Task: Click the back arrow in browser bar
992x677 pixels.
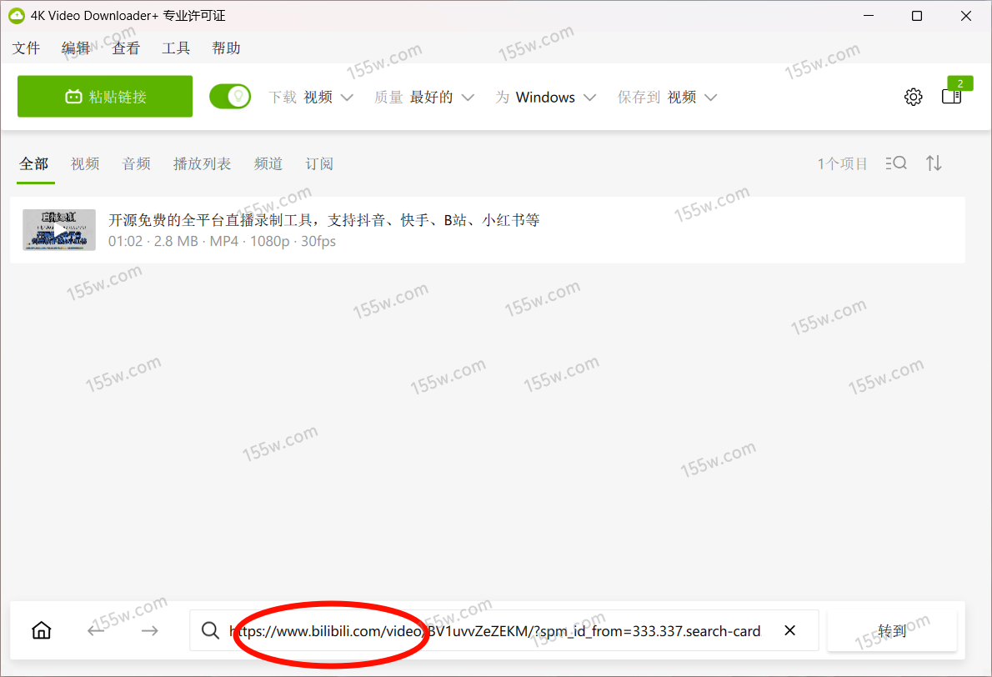Action: (96, 631)
